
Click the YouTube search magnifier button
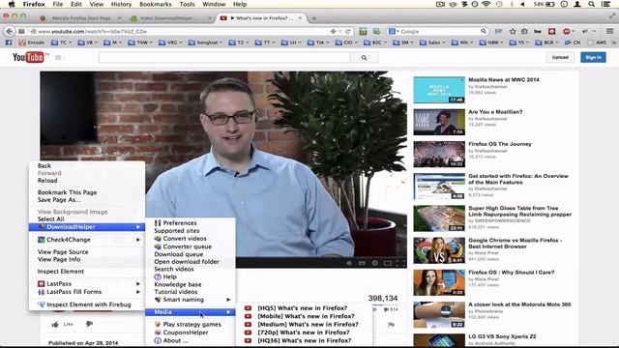click(x=364, y=58)
